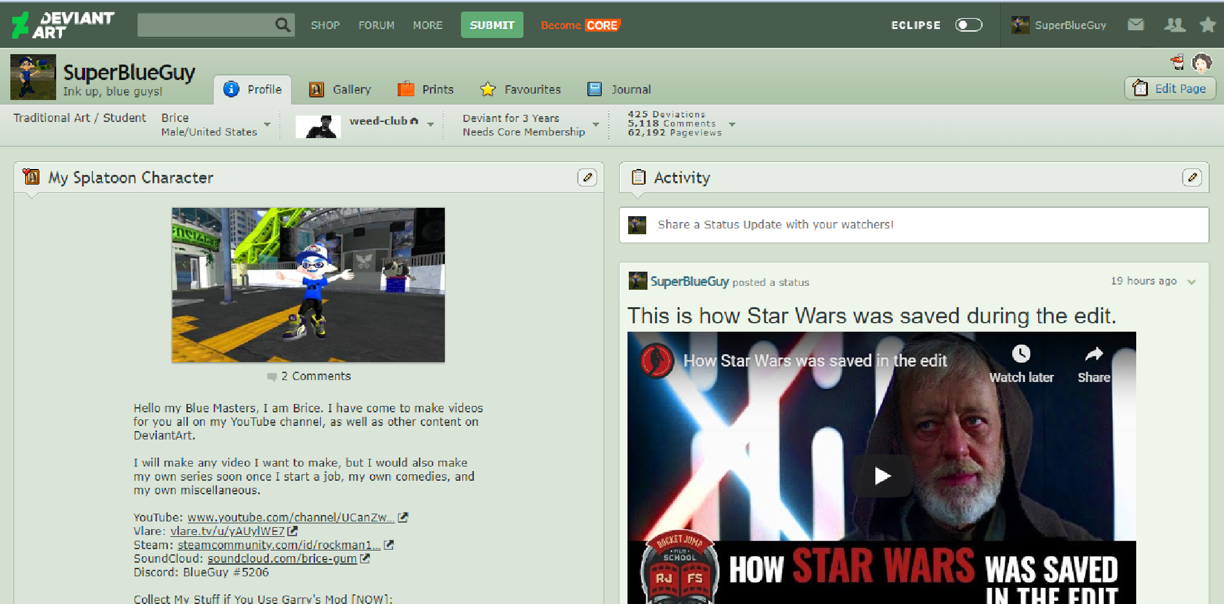1224x604 pixels.
Task: Click the 5,118 Comments stat
Action: pos(671,123)
